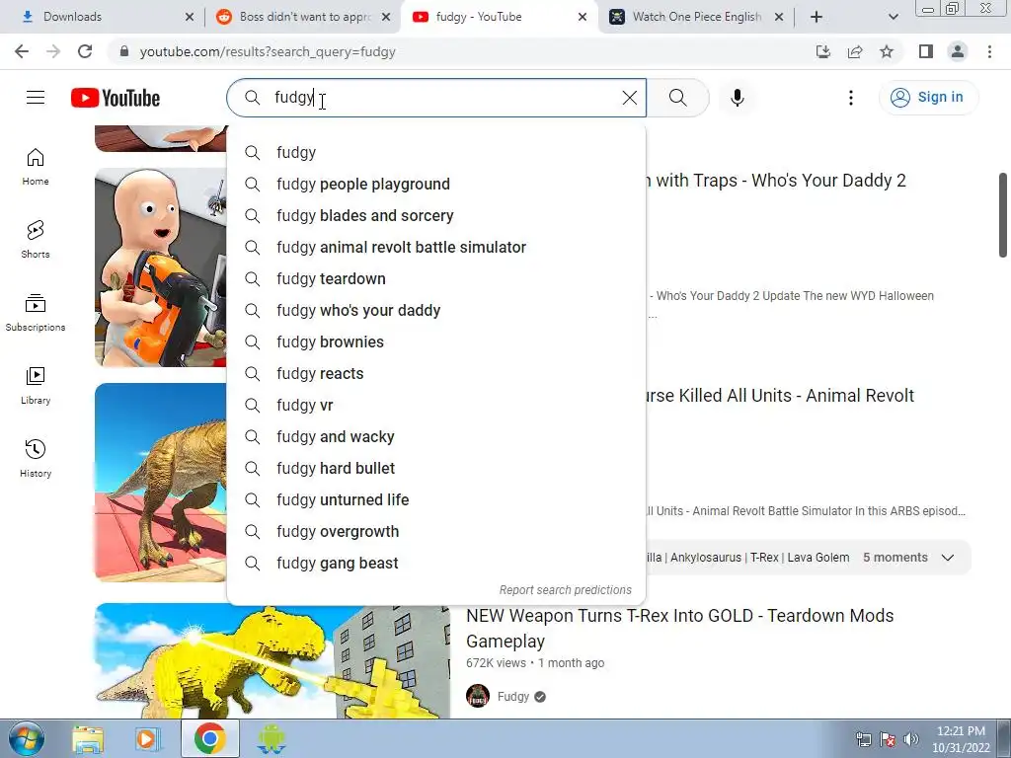
Task: Close the Watch One Piece English tab
Action: coord(778,17)
